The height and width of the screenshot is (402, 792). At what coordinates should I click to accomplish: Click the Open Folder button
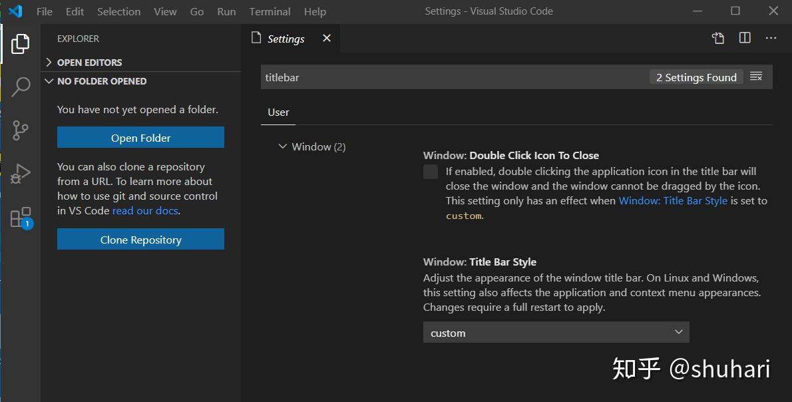pos(140,136)
